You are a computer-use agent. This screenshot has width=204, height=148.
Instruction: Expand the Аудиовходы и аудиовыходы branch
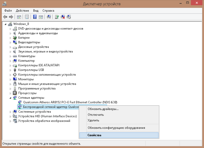(10, 33)
